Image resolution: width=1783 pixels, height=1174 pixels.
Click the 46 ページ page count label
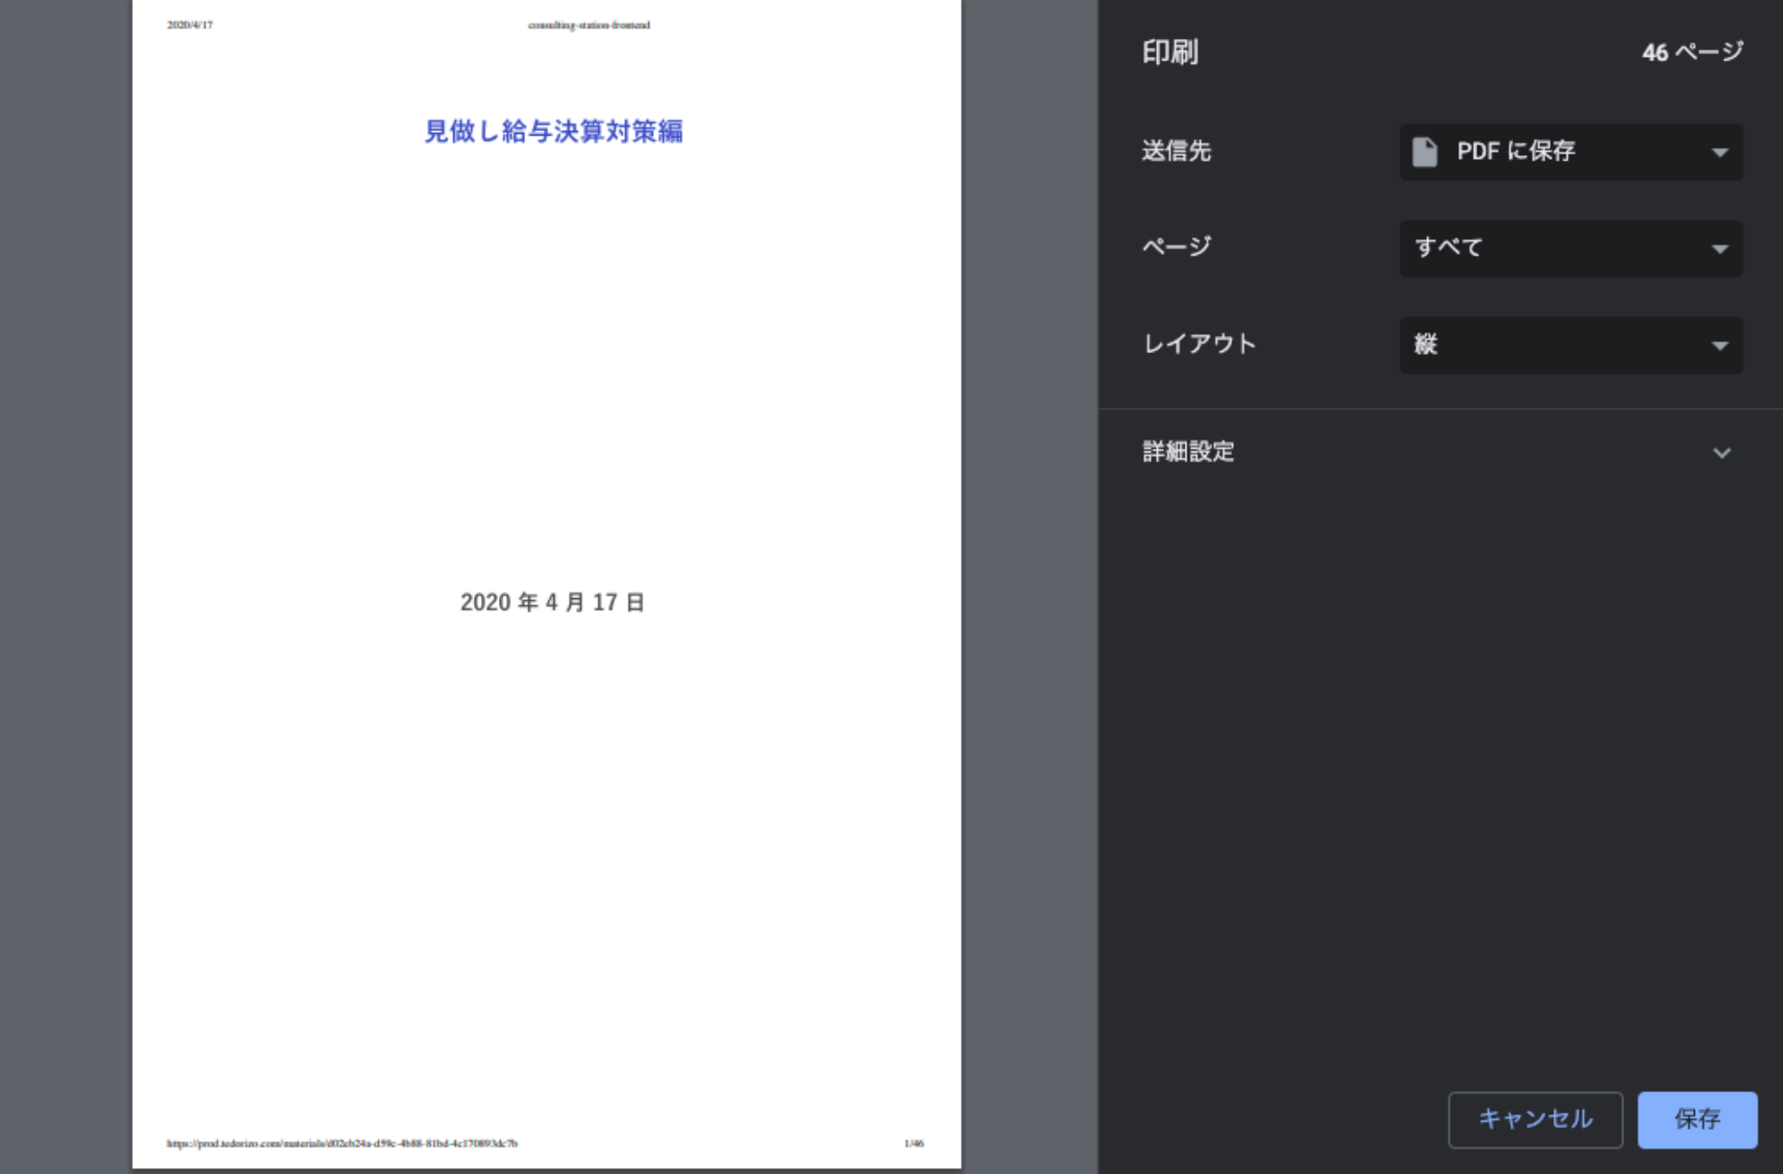[1692, 53]
